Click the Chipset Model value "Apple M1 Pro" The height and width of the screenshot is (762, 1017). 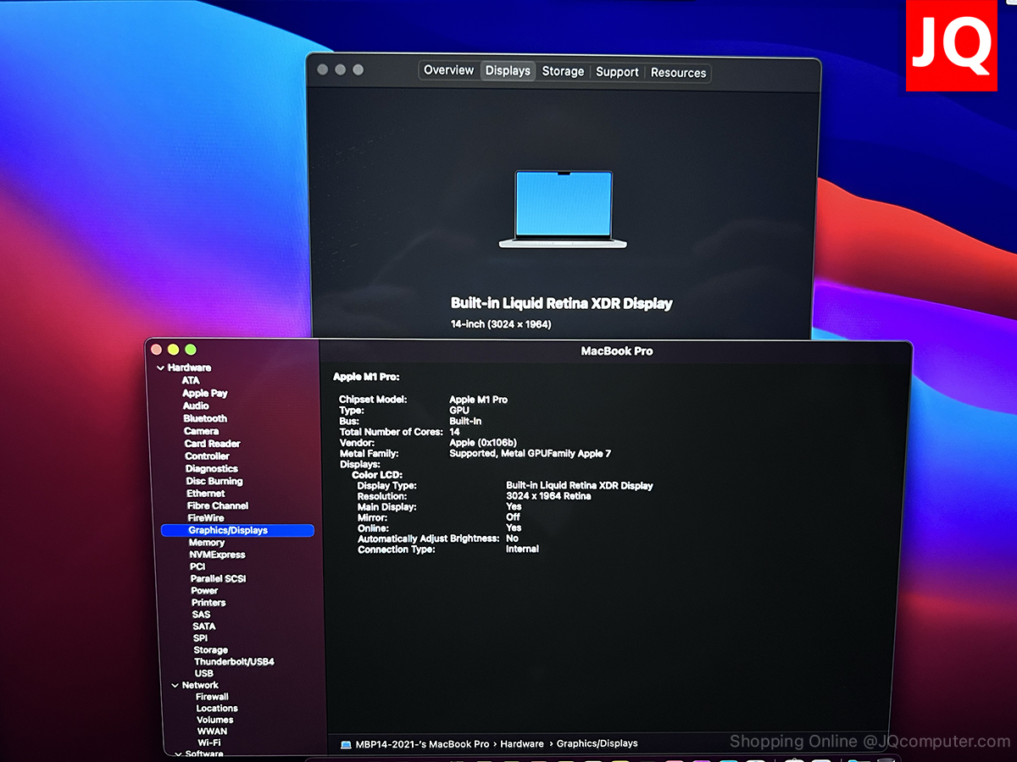478,400
